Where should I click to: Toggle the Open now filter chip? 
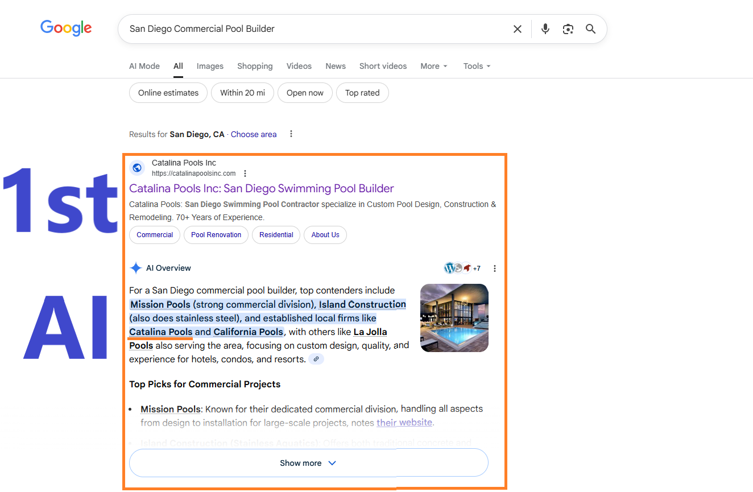[305, 93]
